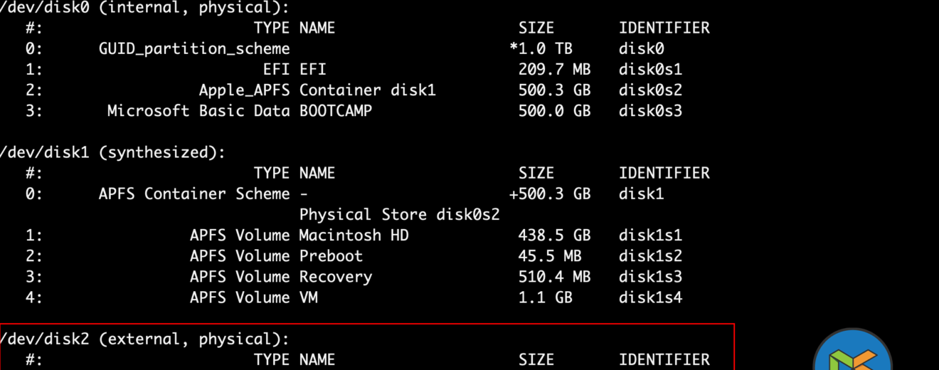Click the disk0s1 identifier text
939x370 pixels.
(650, 70)
